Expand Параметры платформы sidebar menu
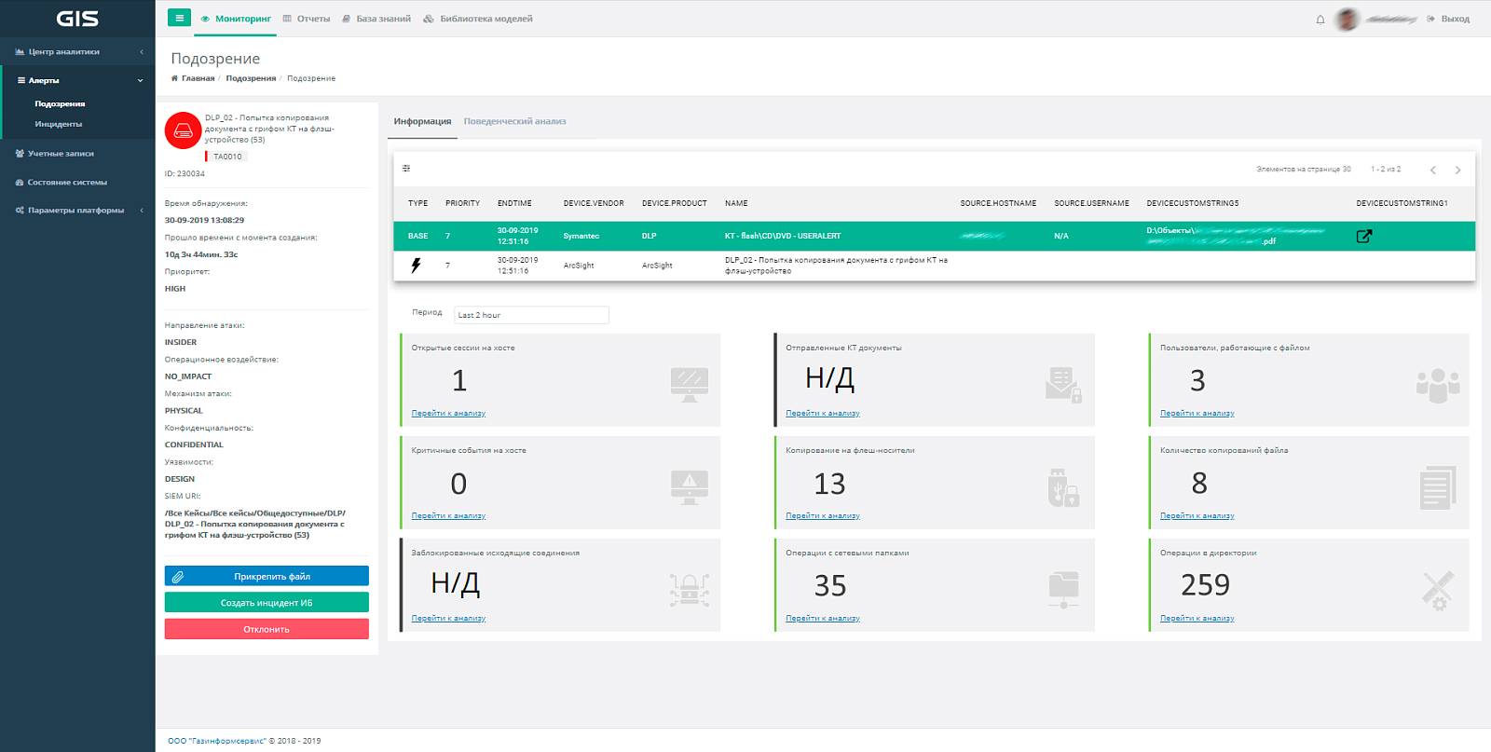The height and width of the screenshot is (752, 1491). pos(77,210)
